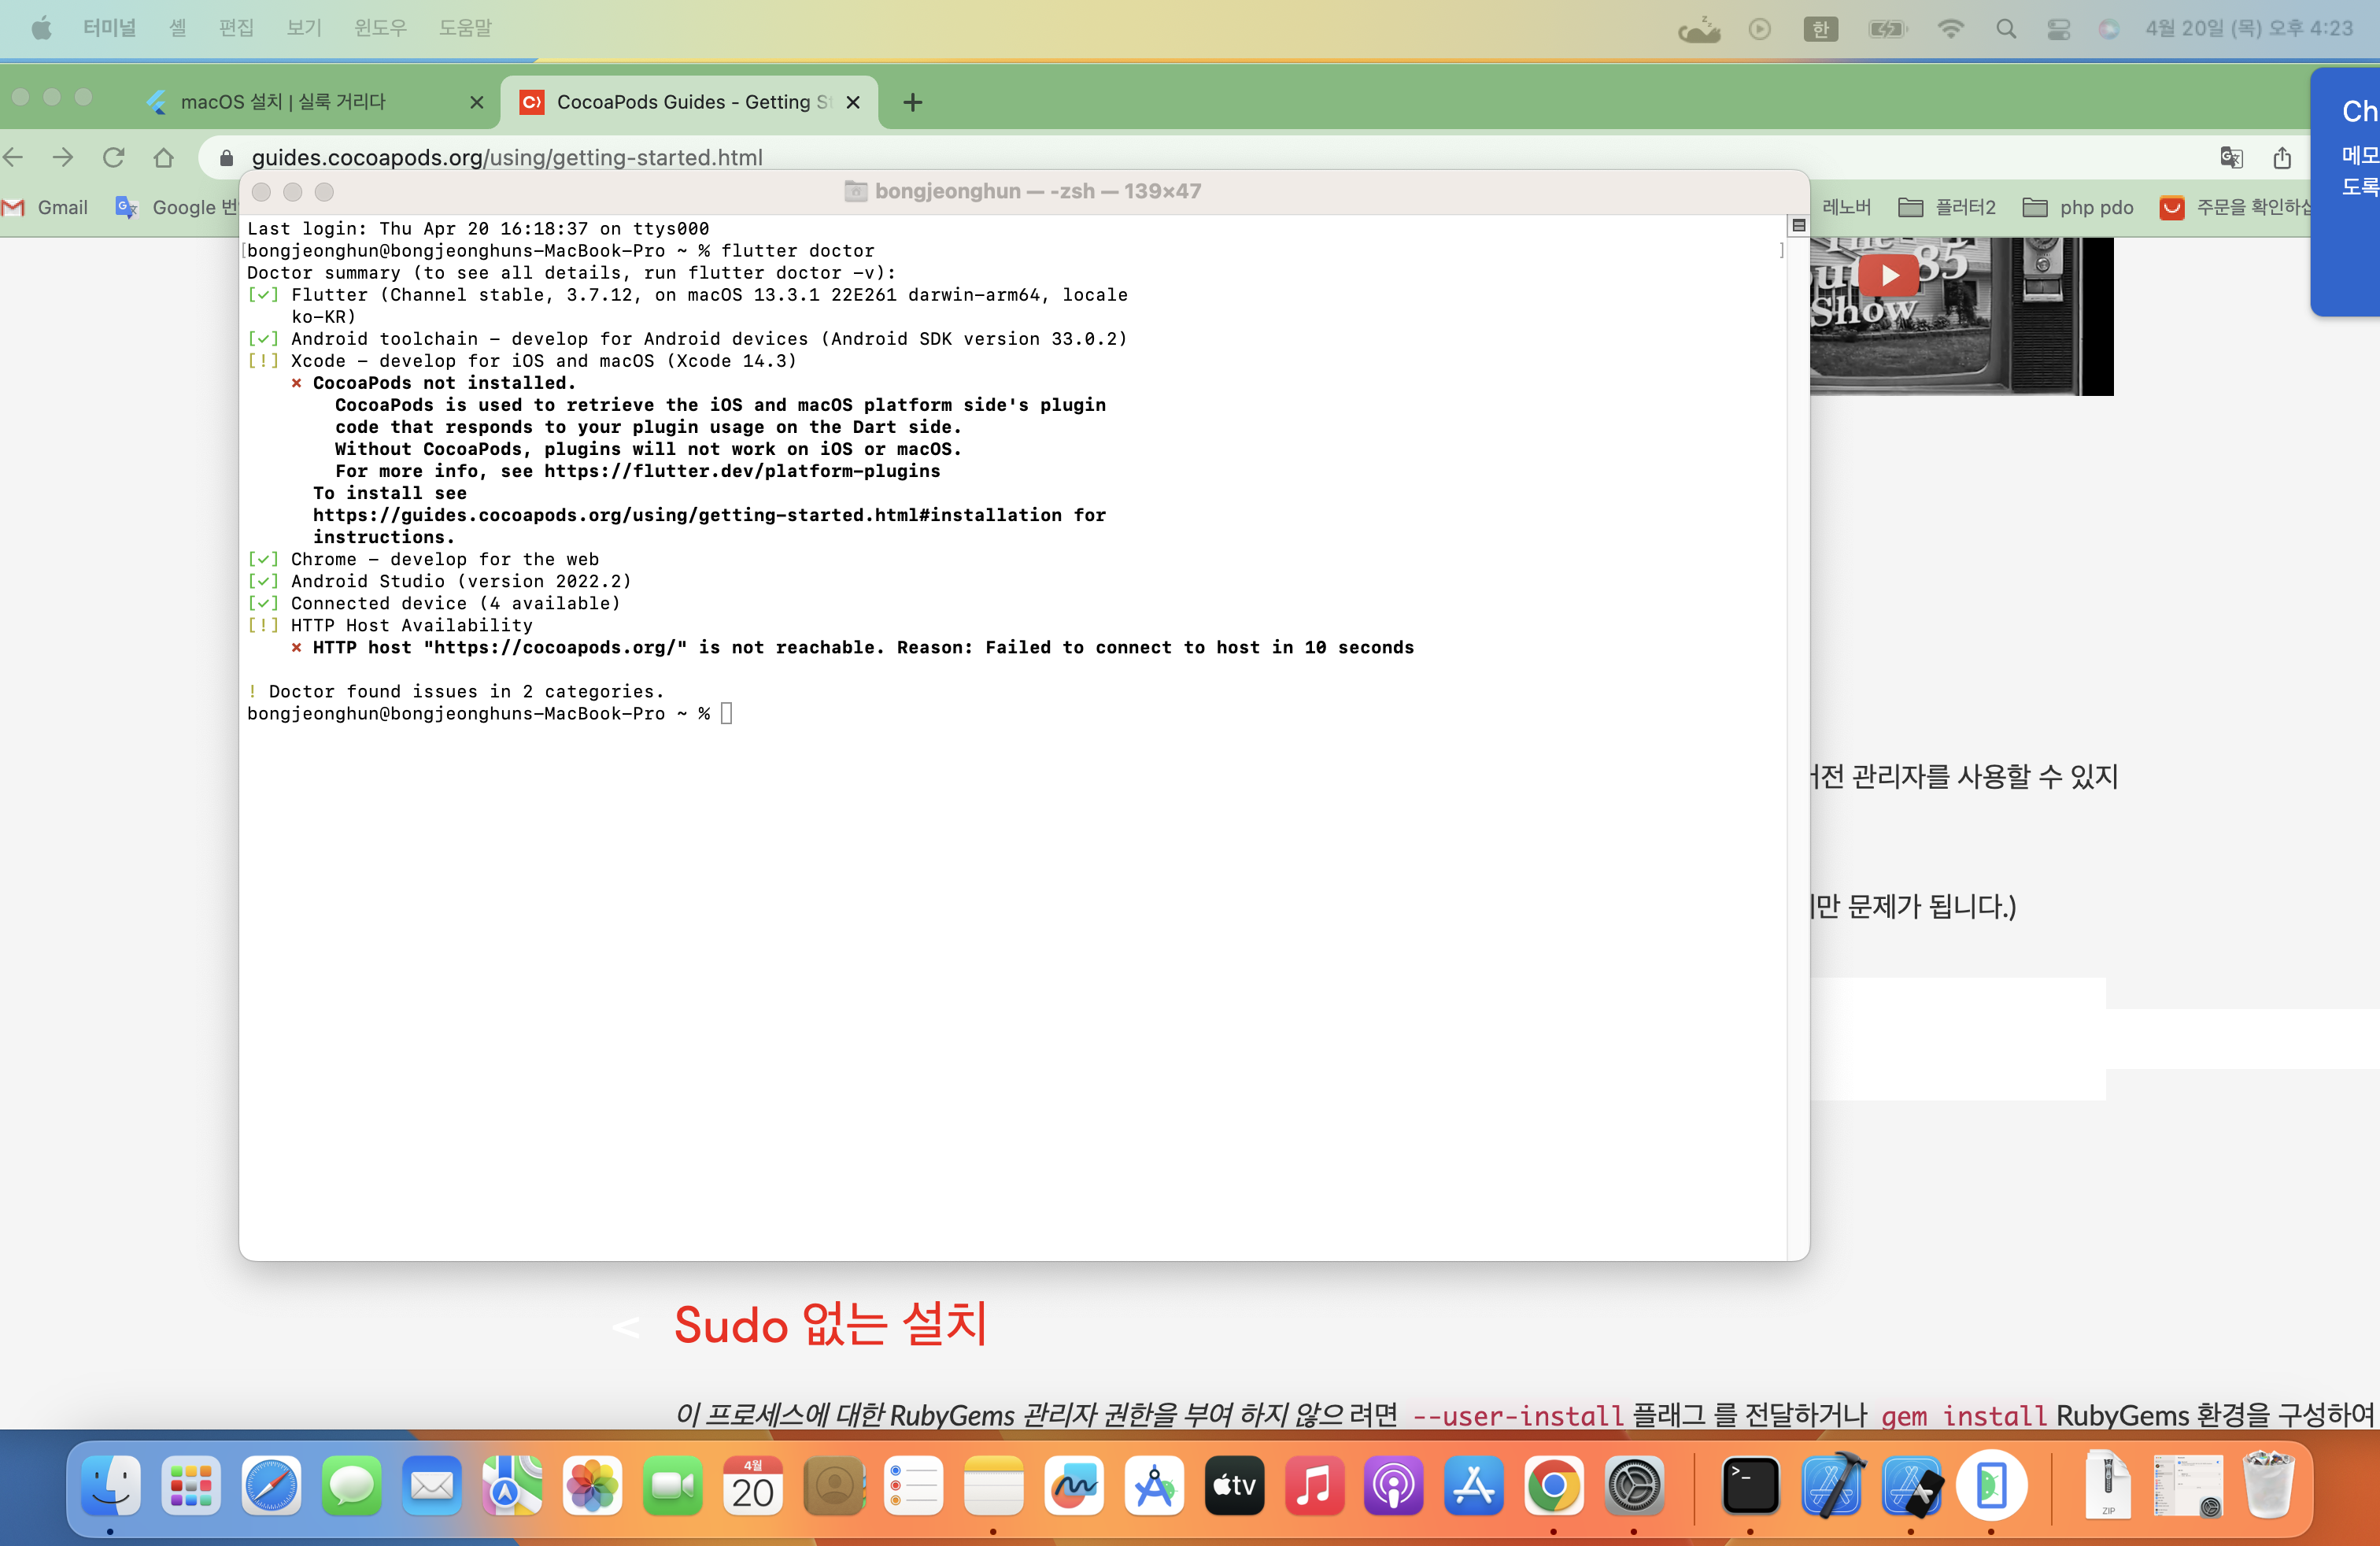Open Contacts from the Dock
The width and height of the screenshot is (2380, 1546).
834,1486
